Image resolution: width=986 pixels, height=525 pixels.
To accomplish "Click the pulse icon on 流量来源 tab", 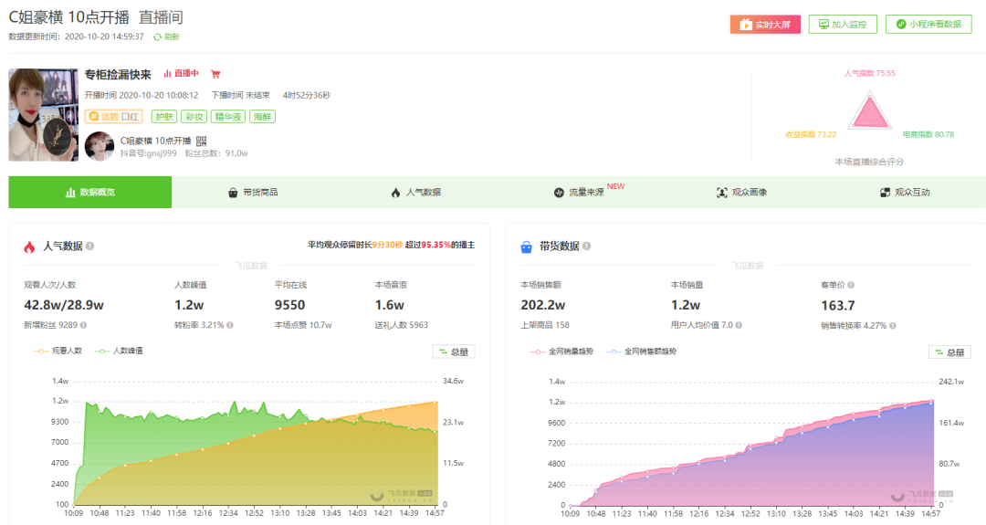I will tap(559, 193).
